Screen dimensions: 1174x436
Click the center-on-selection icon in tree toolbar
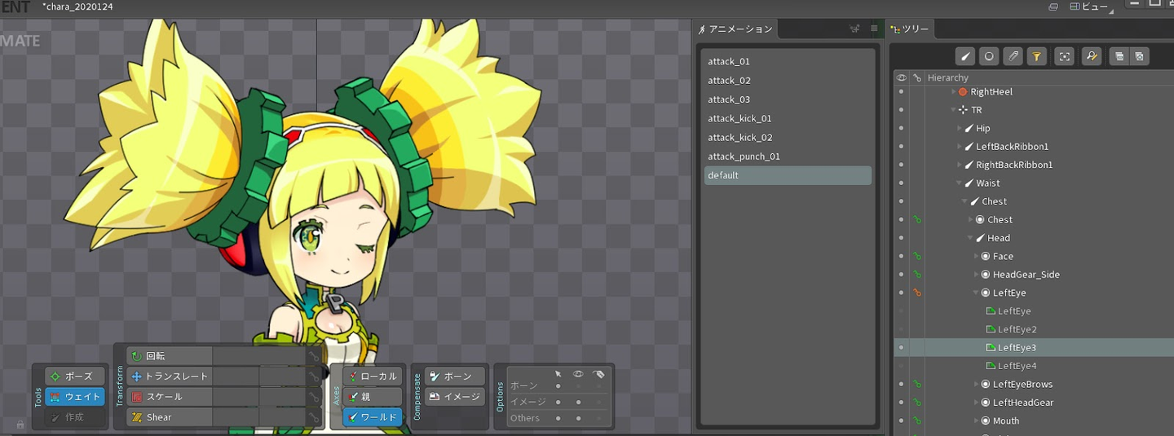pos(1064,56)
